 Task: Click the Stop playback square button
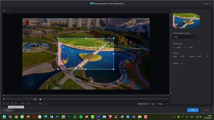(8, 104)
